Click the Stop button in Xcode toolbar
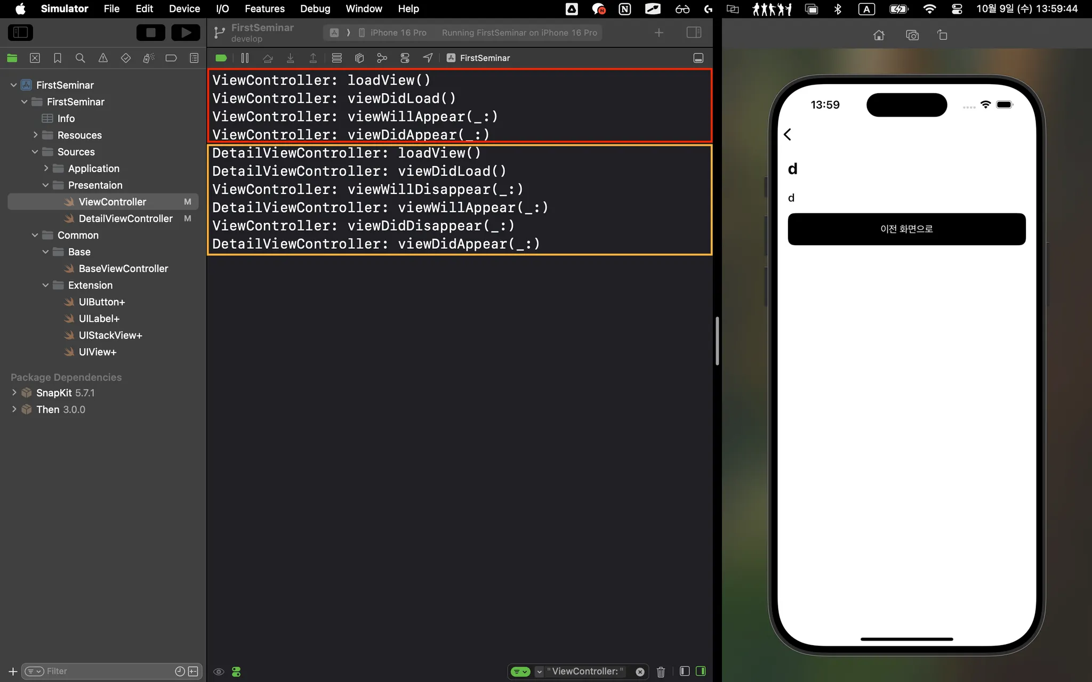This screenshot has width=1092, height=682. pos(151,33)
